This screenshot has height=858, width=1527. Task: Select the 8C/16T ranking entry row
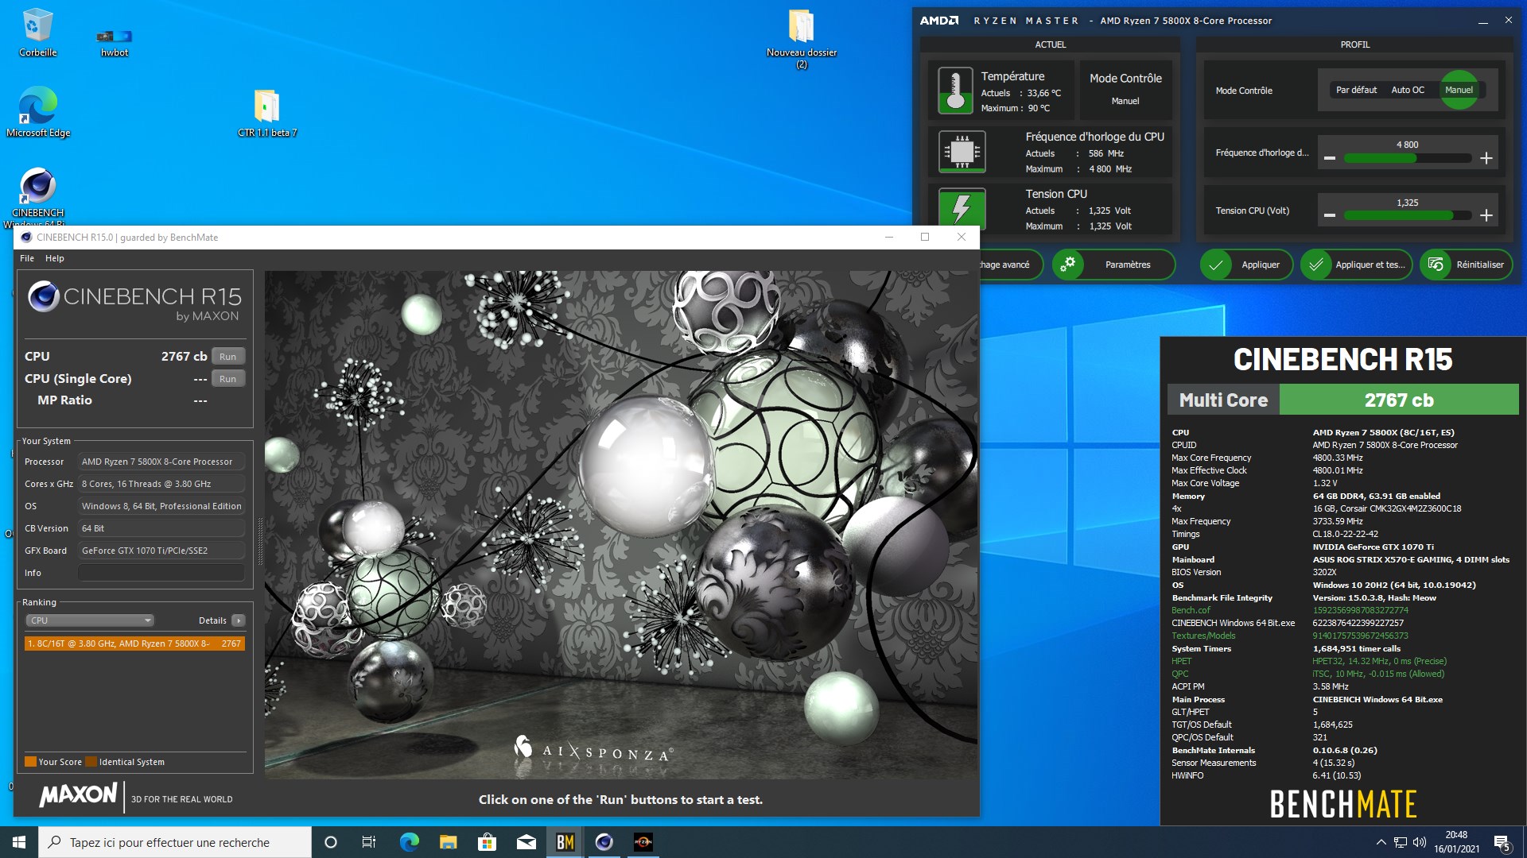pos(134,643)
